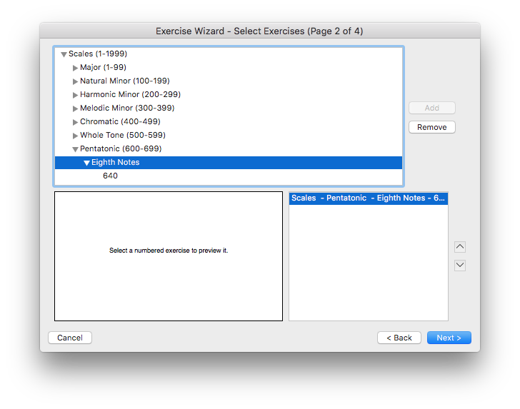
Task: Expand the Major (1-99) disclosure triangle
Action: coord(75,68)
